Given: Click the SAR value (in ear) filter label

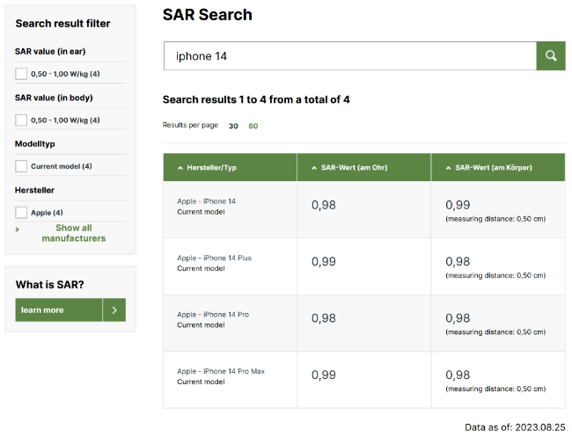Looking at the screenshot, I should [50, 51].
